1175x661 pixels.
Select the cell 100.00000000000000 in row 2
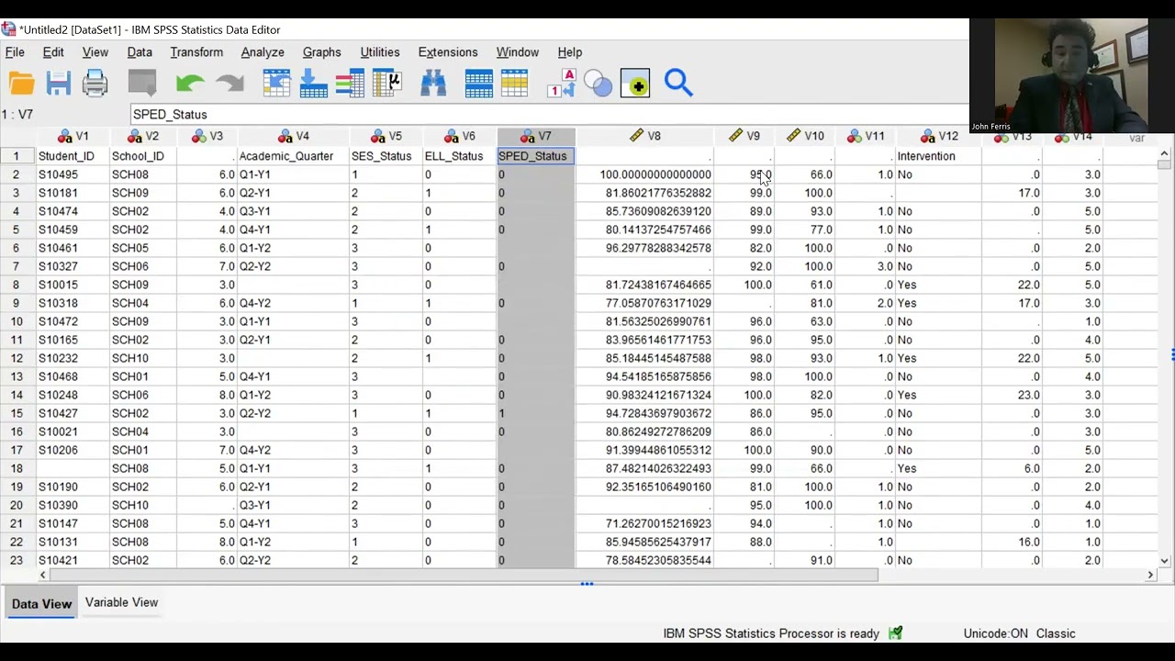coord(644,174)
